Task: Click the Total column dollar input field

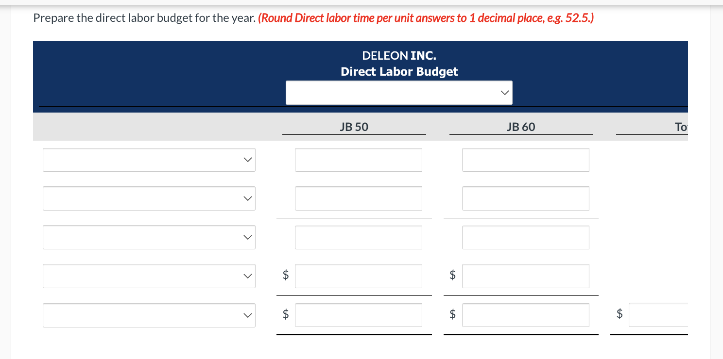Action: 661,315
